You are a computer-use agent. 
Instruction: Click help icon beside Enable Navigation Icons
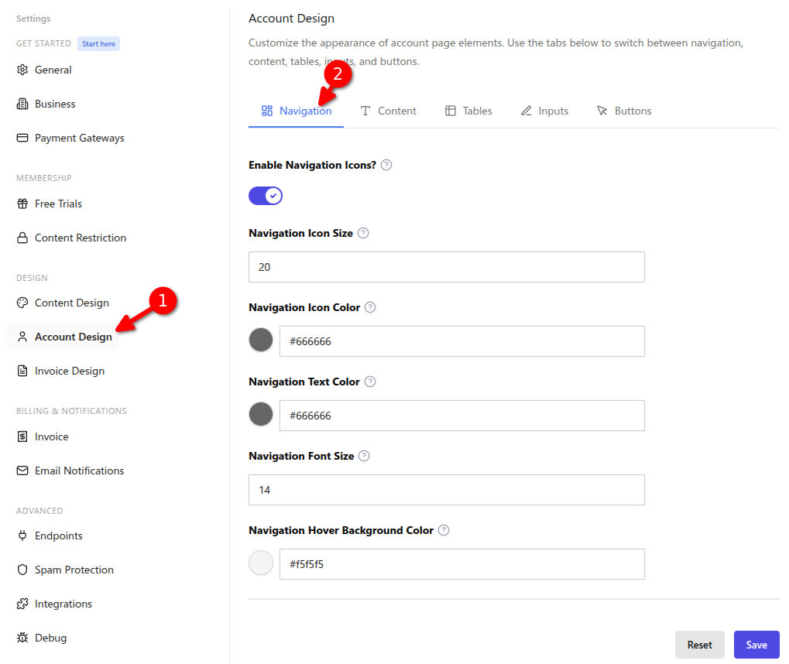[386, 165]
